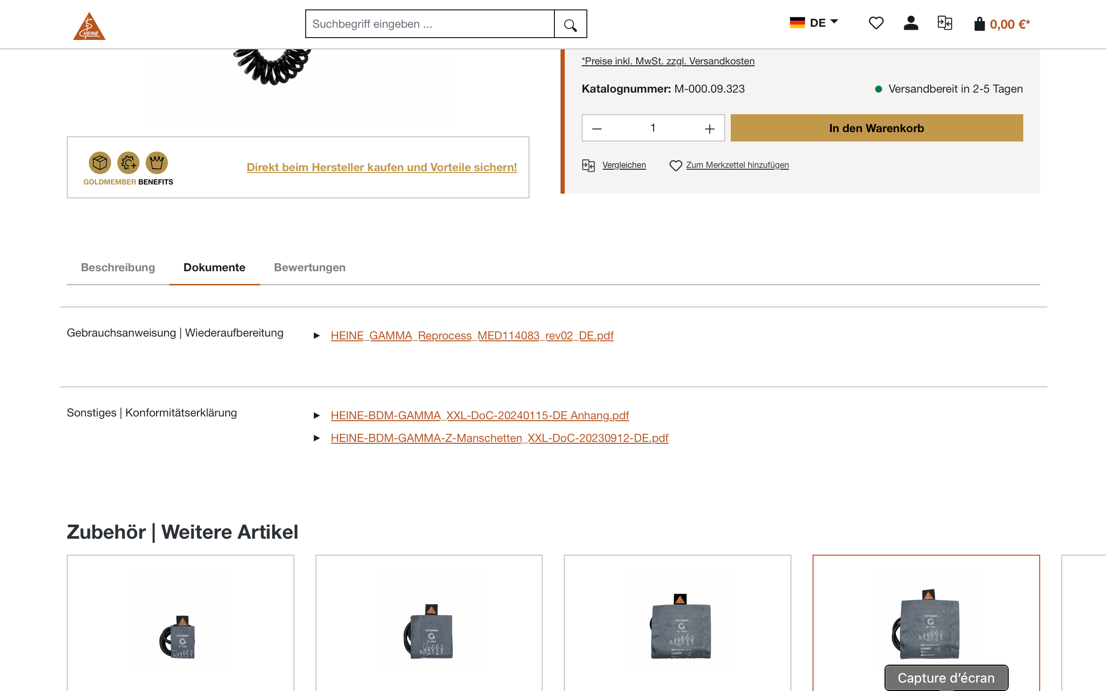Click the coiled cable product image
The image size is (1106, 691).
click(x=272, y=67)
